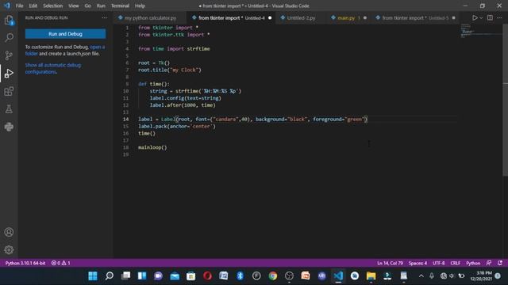Viewport: 508px width, 285px height.
Task: Switch to the main.py tab
Action: (348, 17)
